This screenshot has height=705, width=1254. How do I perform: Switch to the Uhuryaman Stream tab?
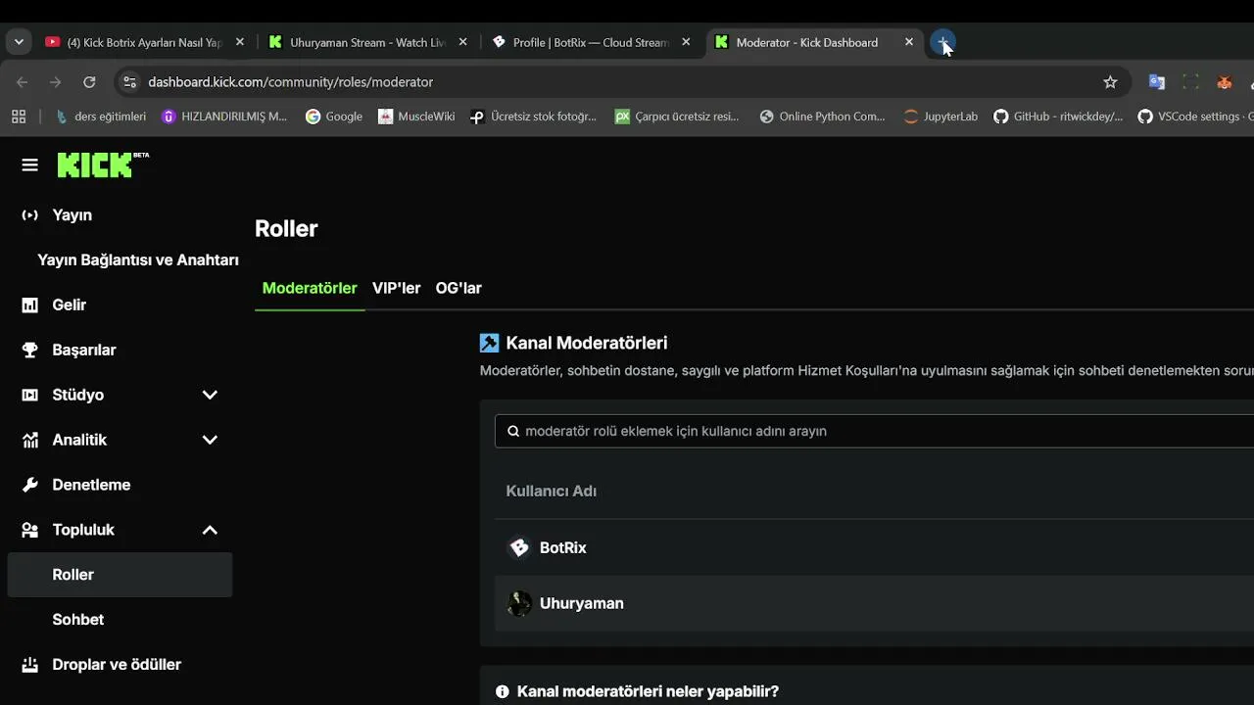(x=367, y=42)
